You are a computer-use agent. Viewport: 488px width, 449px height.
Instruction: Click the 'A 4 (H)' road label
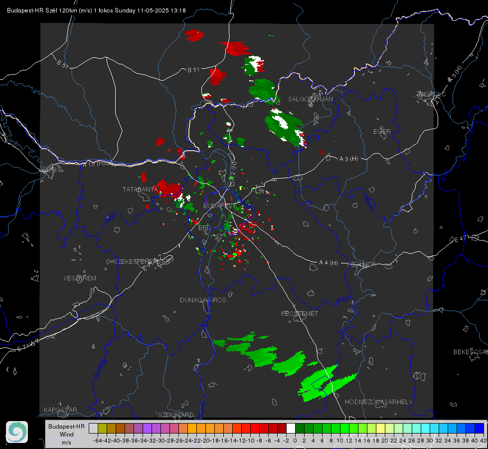click(328, 263)
